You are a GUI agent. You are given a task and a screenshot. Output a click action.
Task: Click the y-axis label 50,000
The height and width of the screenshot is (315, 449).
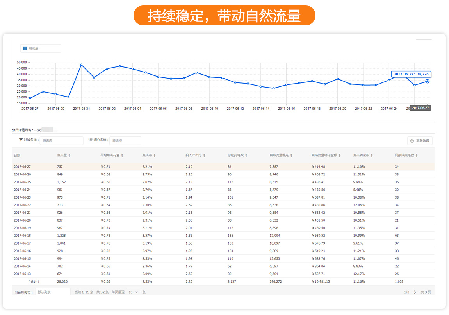pos(22,62)
